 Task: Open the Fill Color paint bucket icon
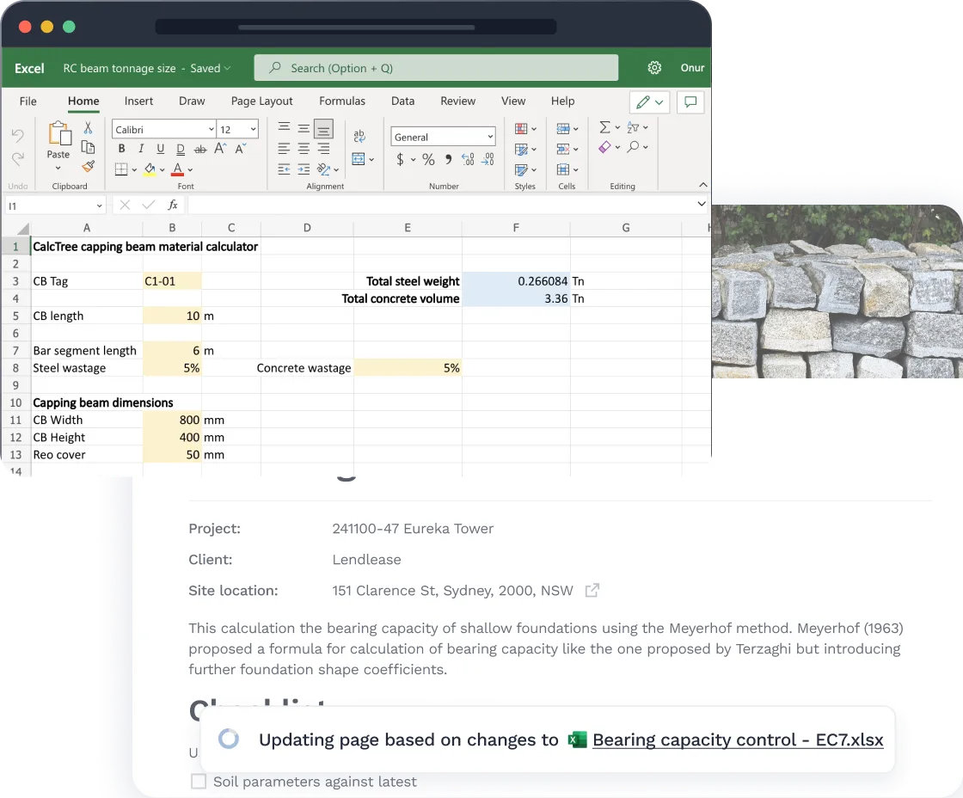pos(149,169)
